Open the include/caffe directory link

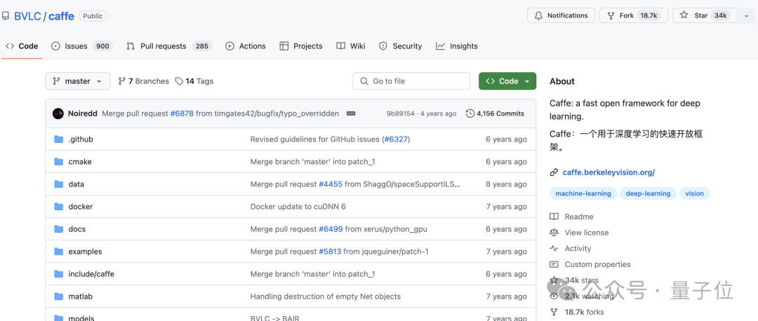pyautogui.click(x=91, y=274)
